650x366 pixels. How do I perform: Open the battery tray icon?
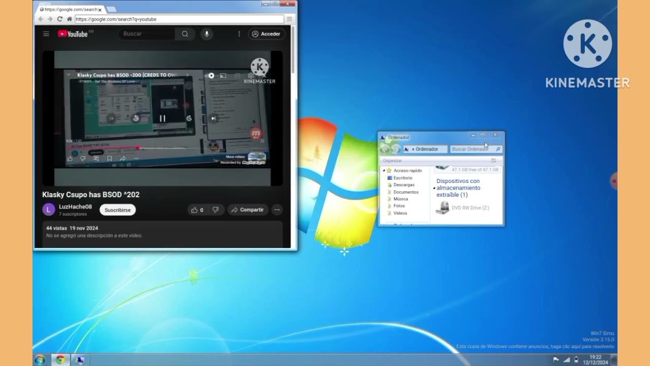pos(576,360)
